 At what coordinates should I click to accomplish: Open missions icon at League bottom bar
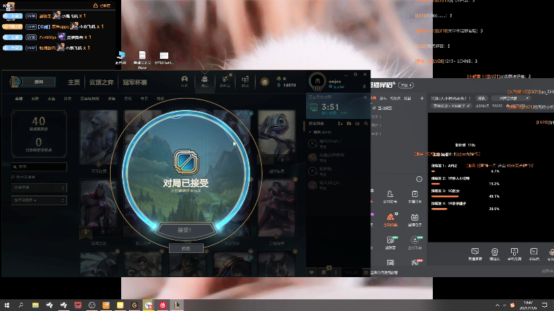(x=323, y=272)
